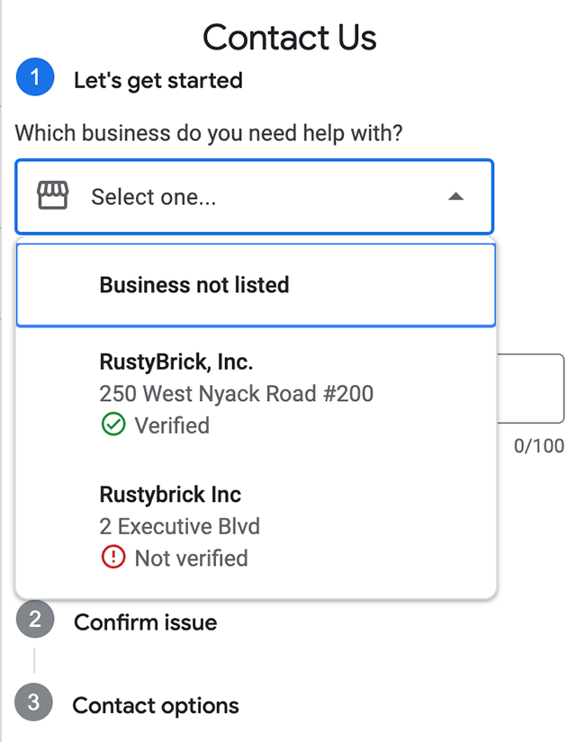This screenshot has height=742, width=576.
Task: Click the Let's get started heading
Action: coord(158,80)
